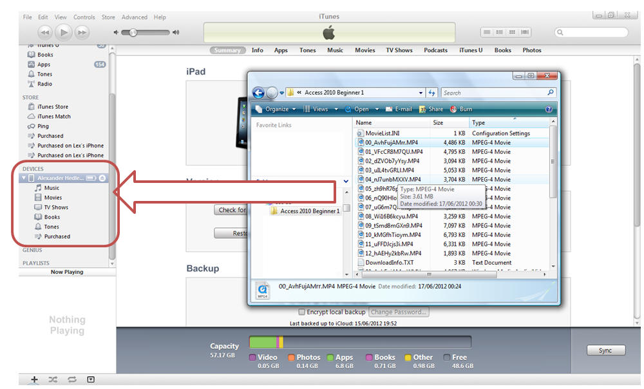Image resolution: width=644 pixels, height=389 pixels.
Task: Click the Explorer refresh button
Action: pos(431,93)
